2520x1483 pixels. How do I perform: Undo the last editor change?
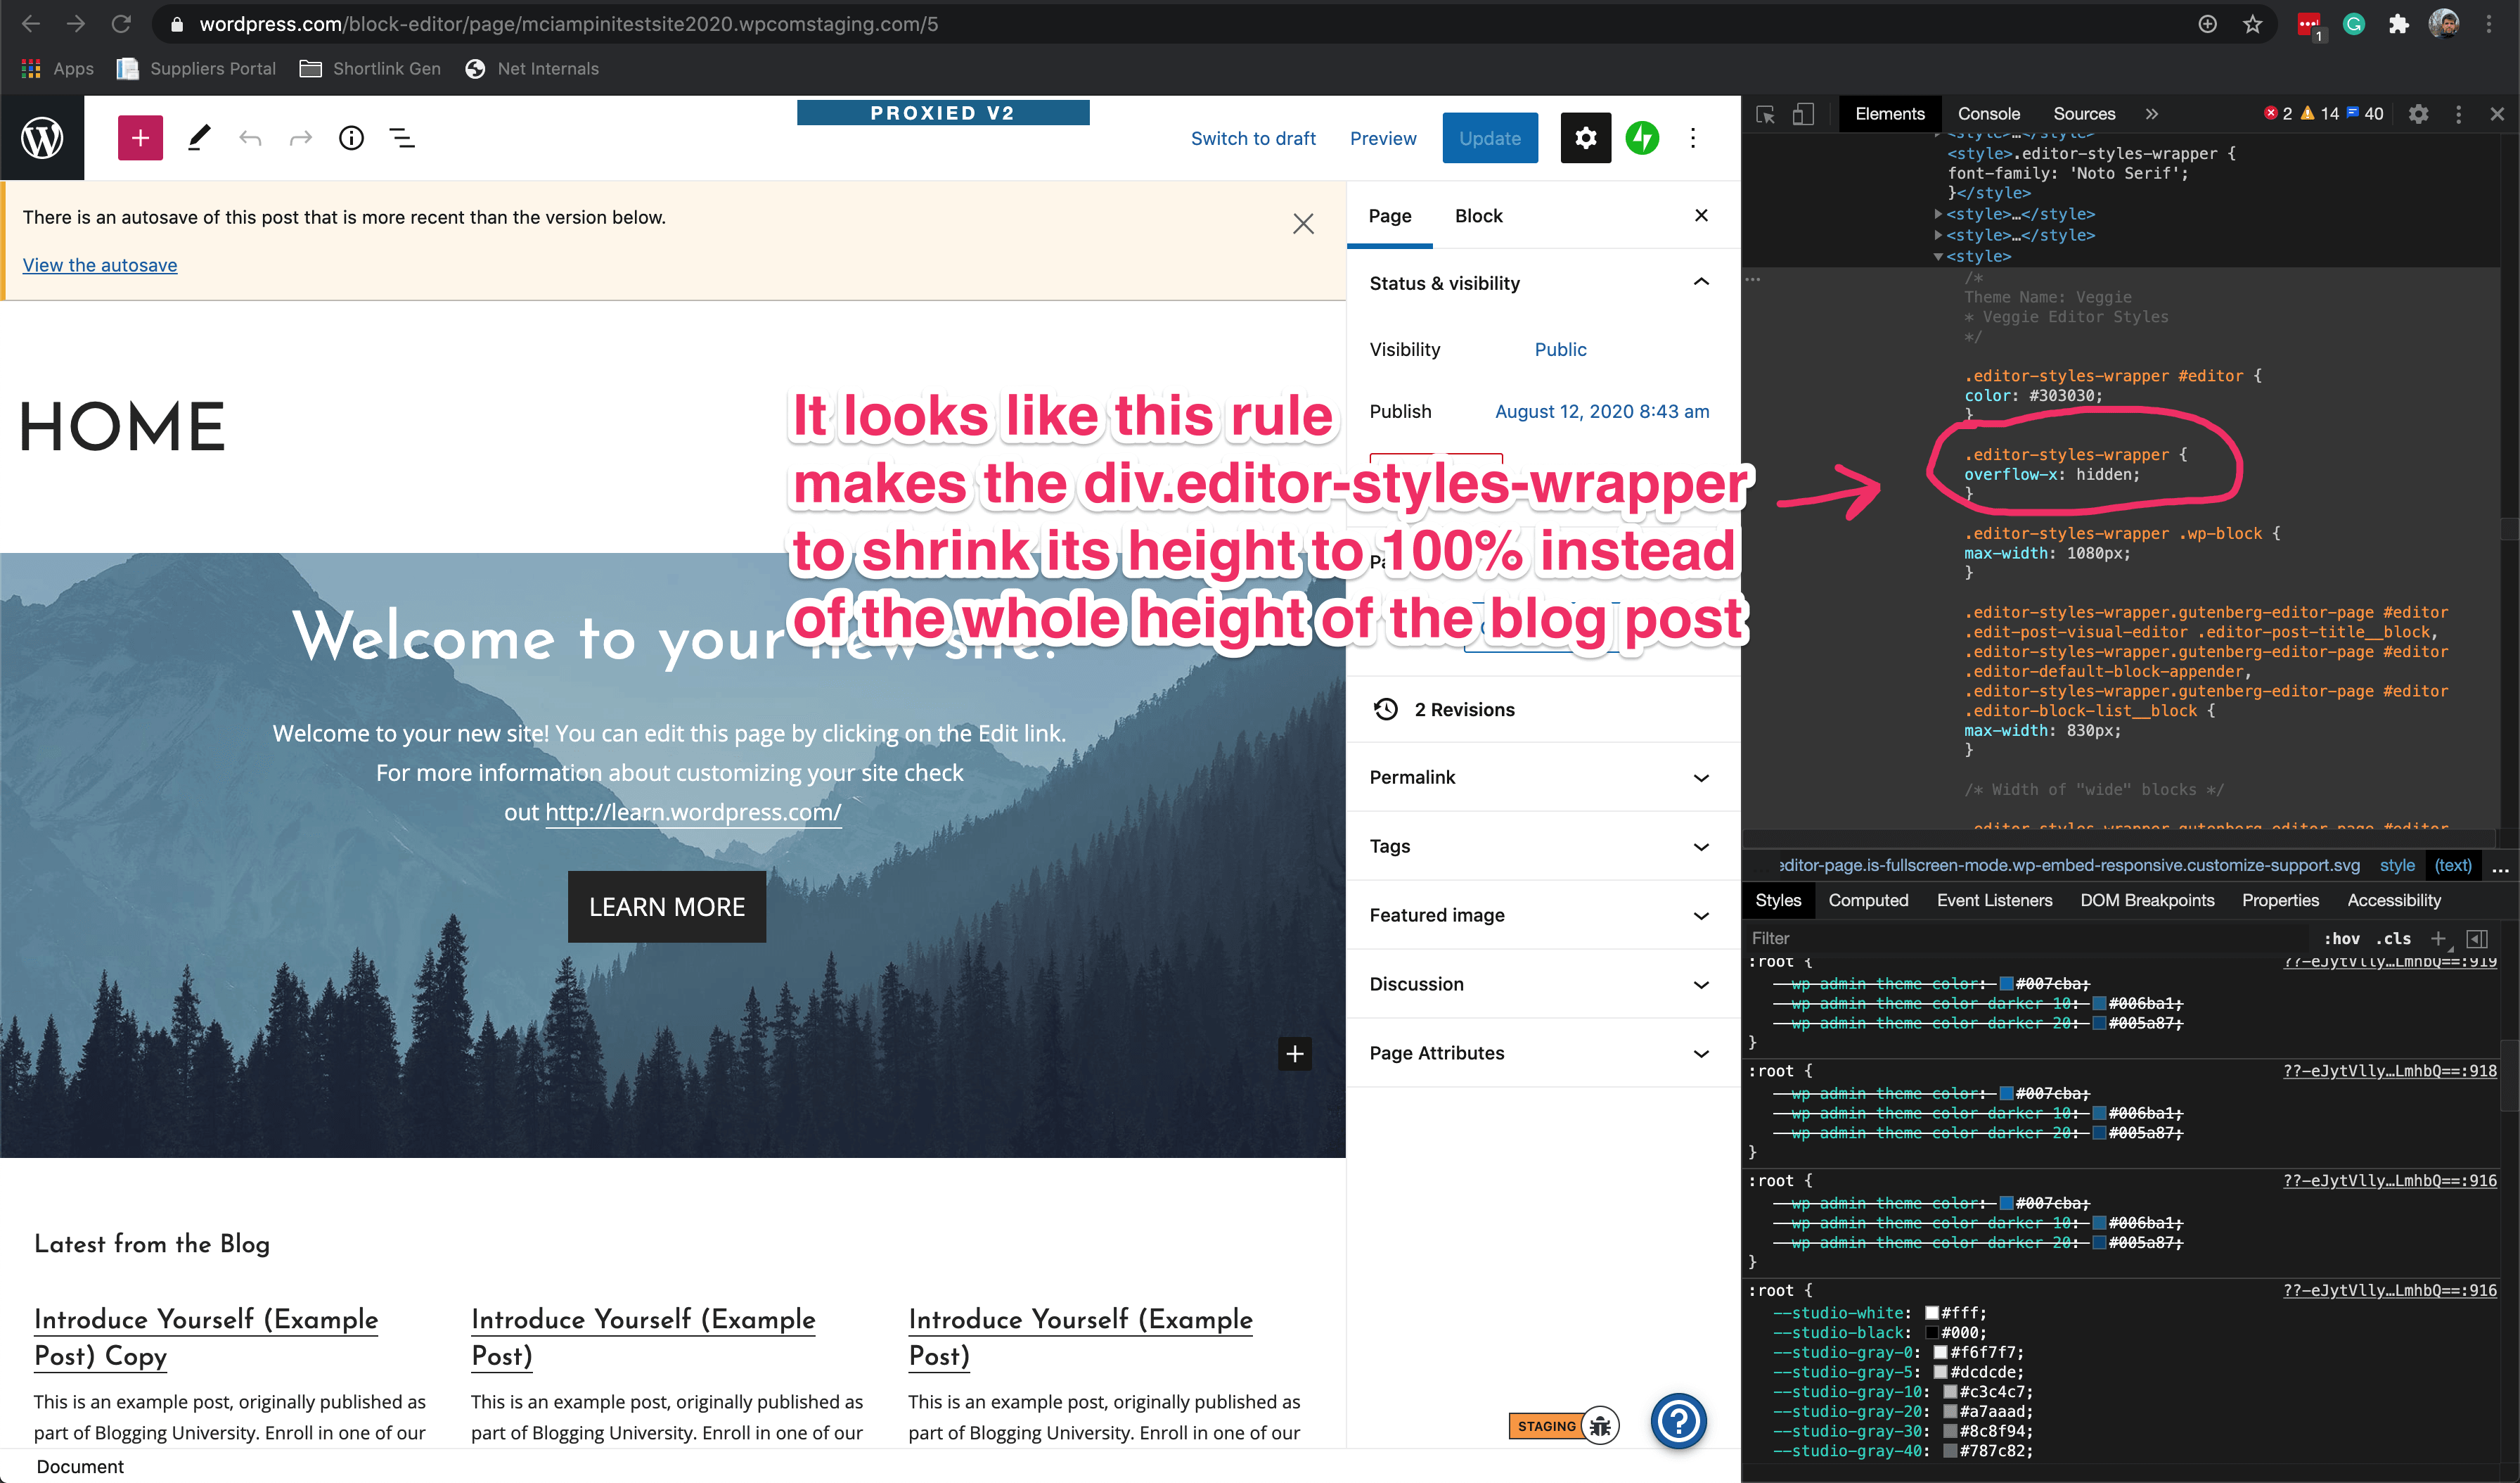pos(250,138)
